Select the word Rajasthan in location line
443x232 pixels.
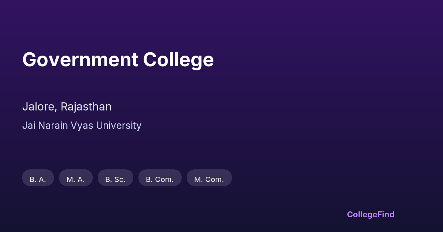(86, 107)
